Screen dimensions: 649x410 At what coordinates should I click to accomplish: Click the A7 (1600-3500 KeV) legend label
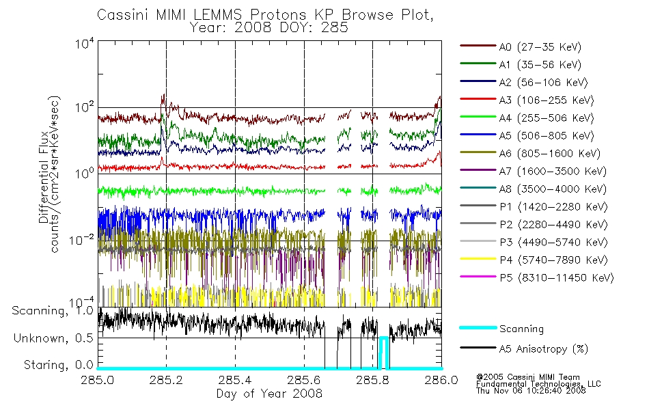click(x=553, y=172)
